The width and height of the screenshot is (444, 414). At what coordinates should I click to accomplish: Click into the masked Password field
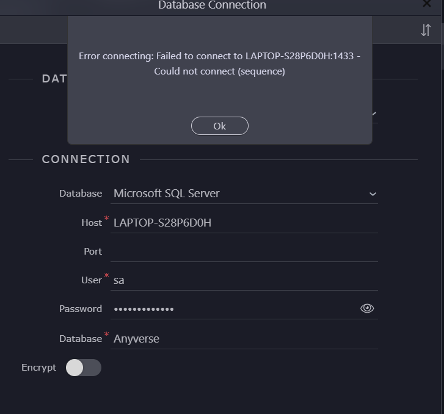pos(232,308)
